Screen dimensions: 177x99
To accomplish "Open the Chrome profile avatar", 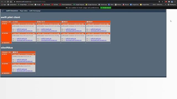I will [x=172, y=2].
